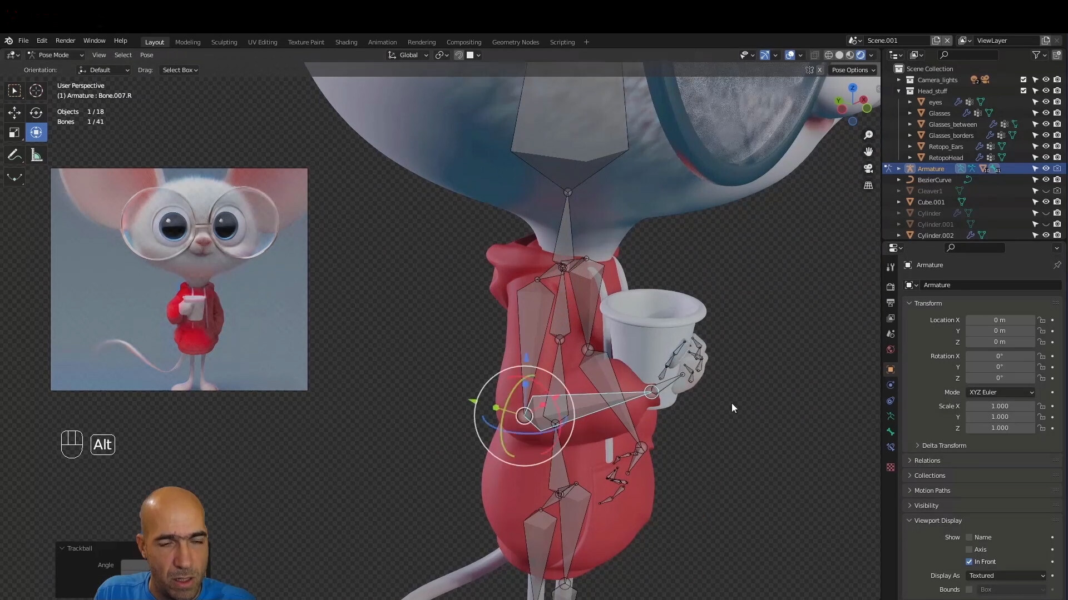Switch viewport to Solid shading mode
Viewport: 1068px width, 600px height.
(x=840, y=55)
